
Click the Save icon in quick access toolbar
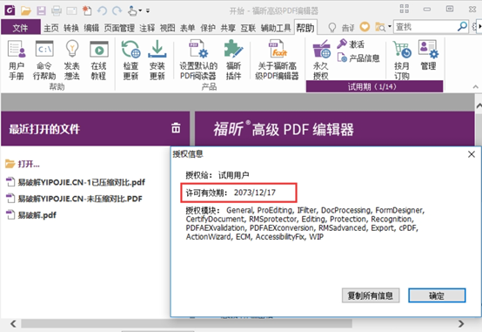click(x=41, y=10)
